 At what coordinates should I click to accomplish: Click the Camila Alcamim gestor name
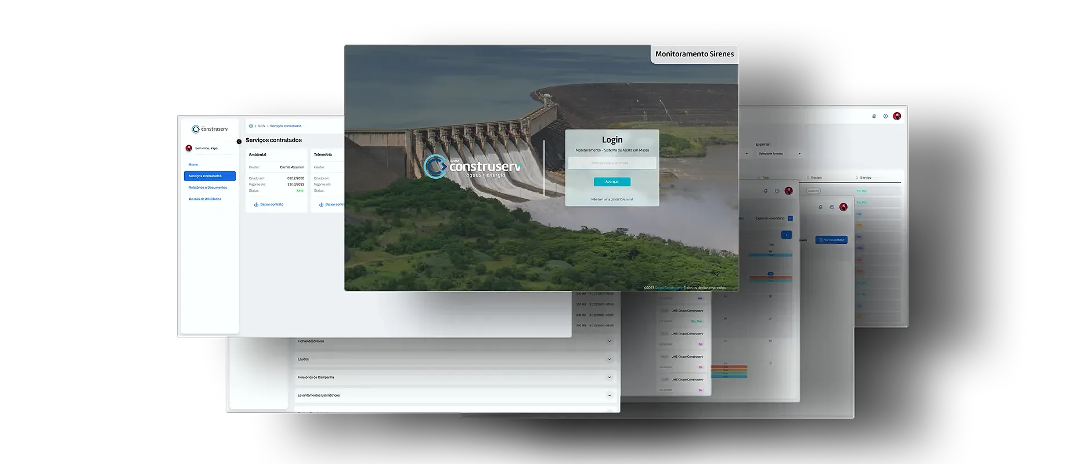click(x=292, y=167)
